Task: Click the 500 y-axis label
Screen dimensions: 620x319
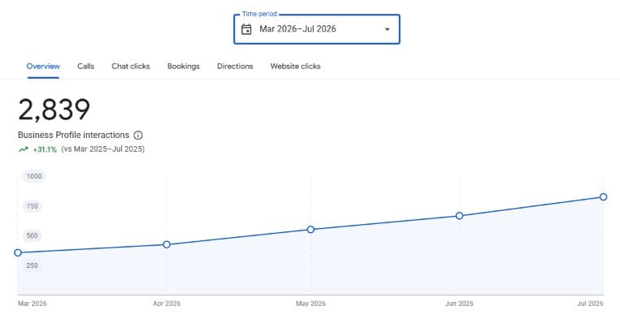Action: point(32,235)
